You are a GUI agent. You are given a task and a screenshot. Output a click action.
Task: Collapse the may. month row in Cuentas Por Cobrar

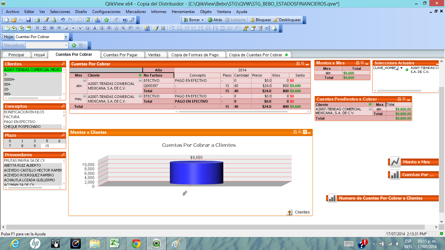pos(84,96)
